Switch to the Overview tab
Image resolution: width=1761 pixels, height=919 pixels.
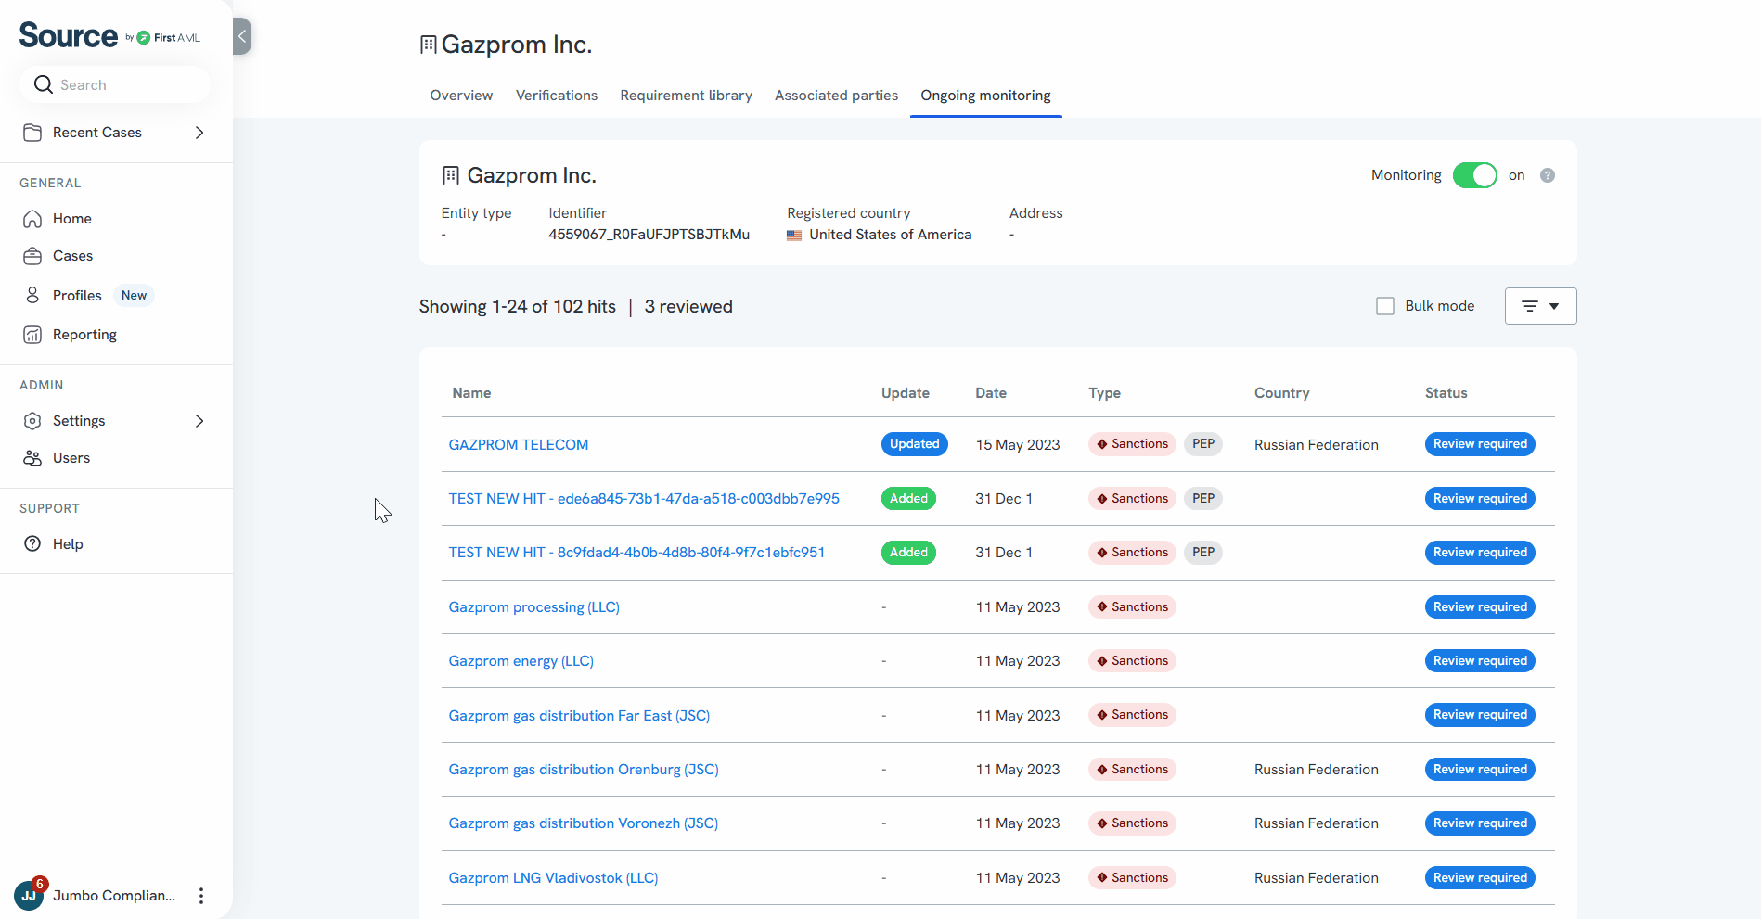pyautogui.click(x=461, y=96)
